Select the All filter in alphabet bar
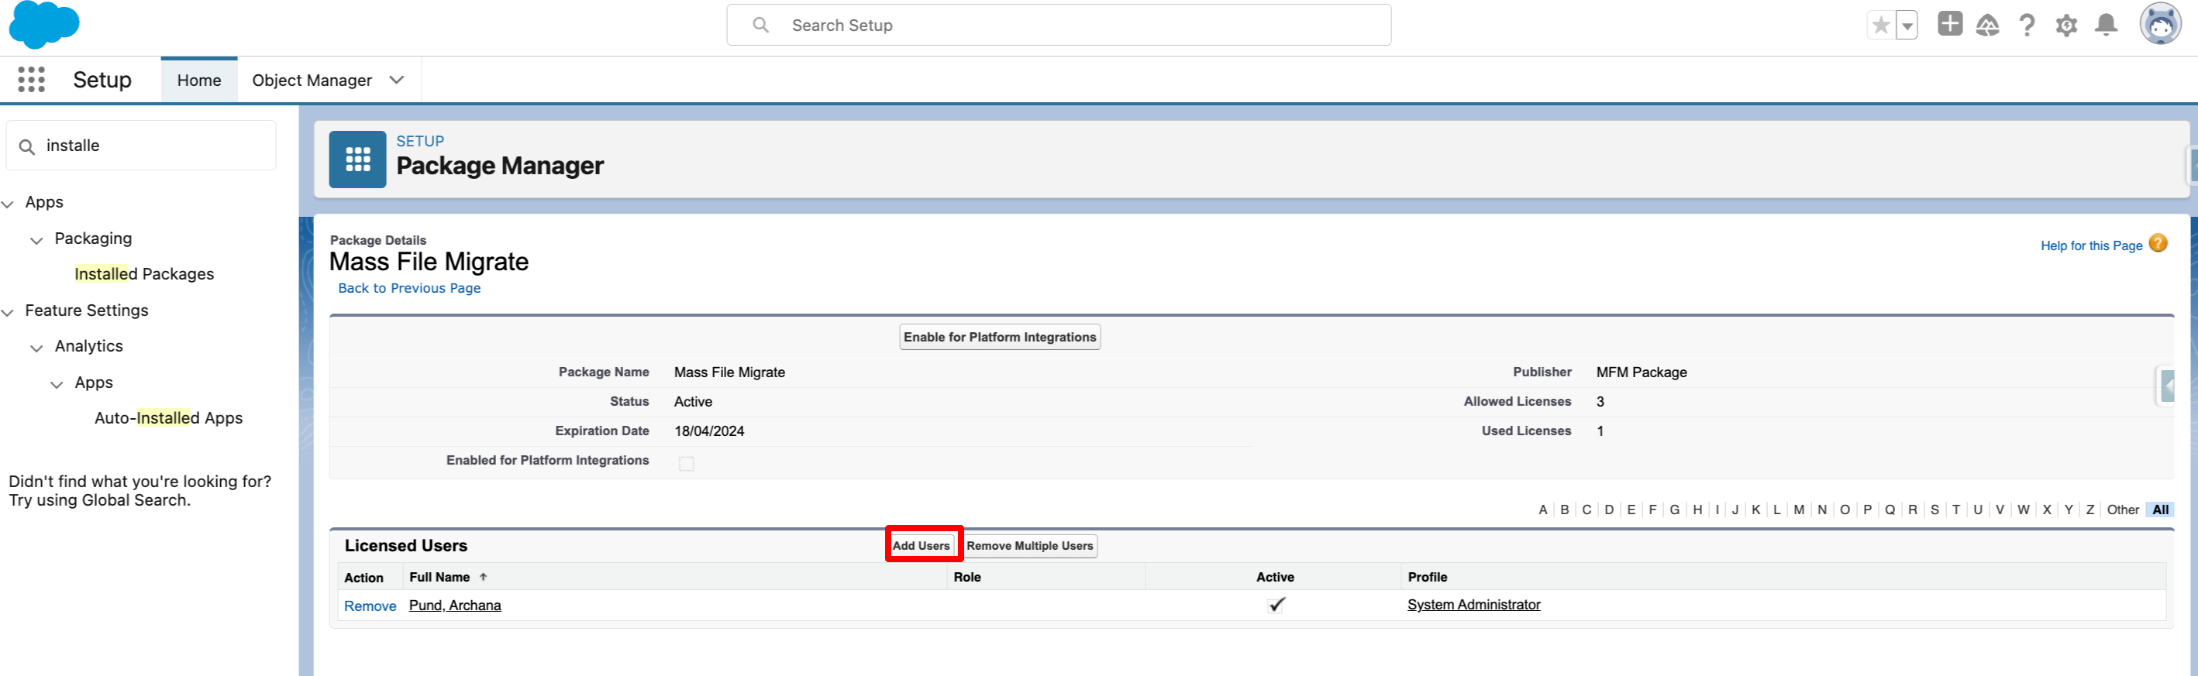 click(x=2159, y=510)
